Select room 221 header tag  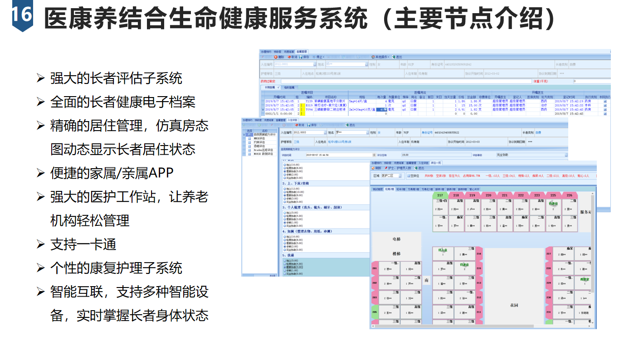505,195
